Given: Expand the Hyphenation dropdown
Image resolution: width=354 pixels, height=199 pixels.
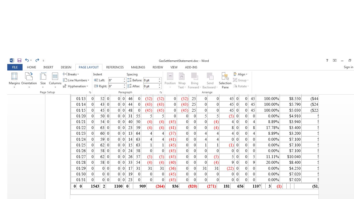Looking at the screenshot, I should (x=75, y=86).
